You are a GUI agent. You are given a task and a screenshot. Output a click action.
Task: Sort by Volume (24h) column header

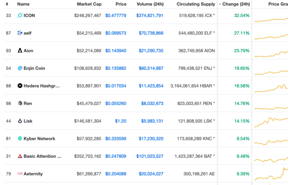click(150, 4)
